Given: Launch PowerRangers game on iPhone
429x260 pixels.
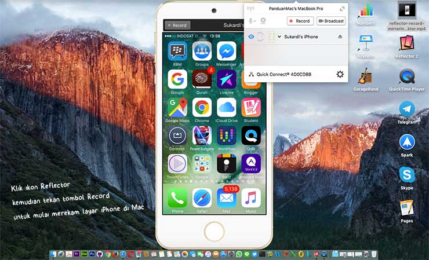Looking at the screenshot, I should (202, 136).
